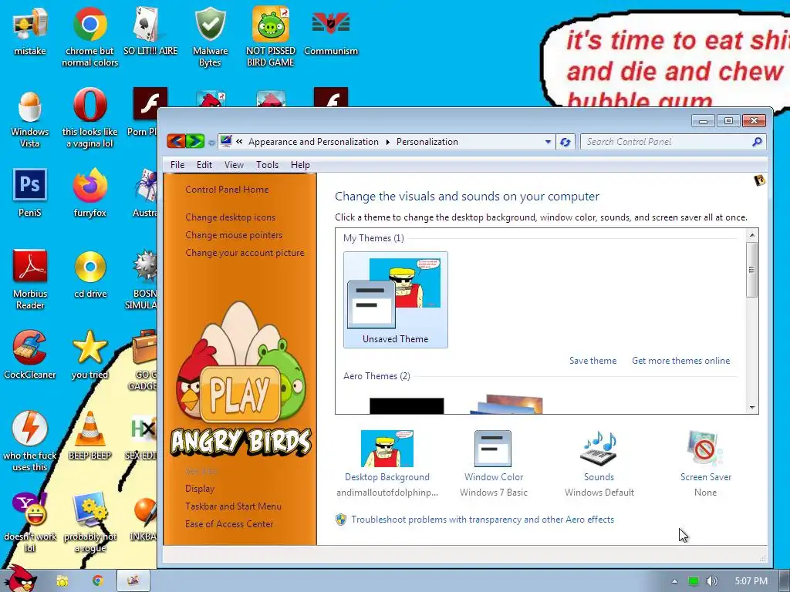Refresh the Personalization page
790x592 pixels.
tap(565, 142)
